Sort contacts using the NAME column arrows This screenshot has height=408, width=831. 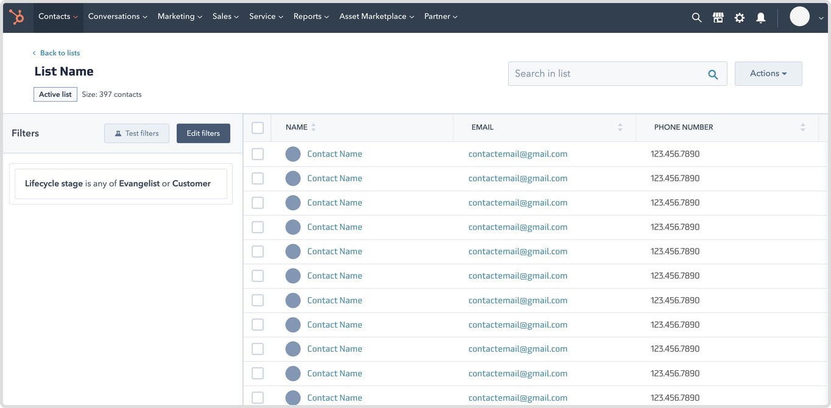(313, 127)
